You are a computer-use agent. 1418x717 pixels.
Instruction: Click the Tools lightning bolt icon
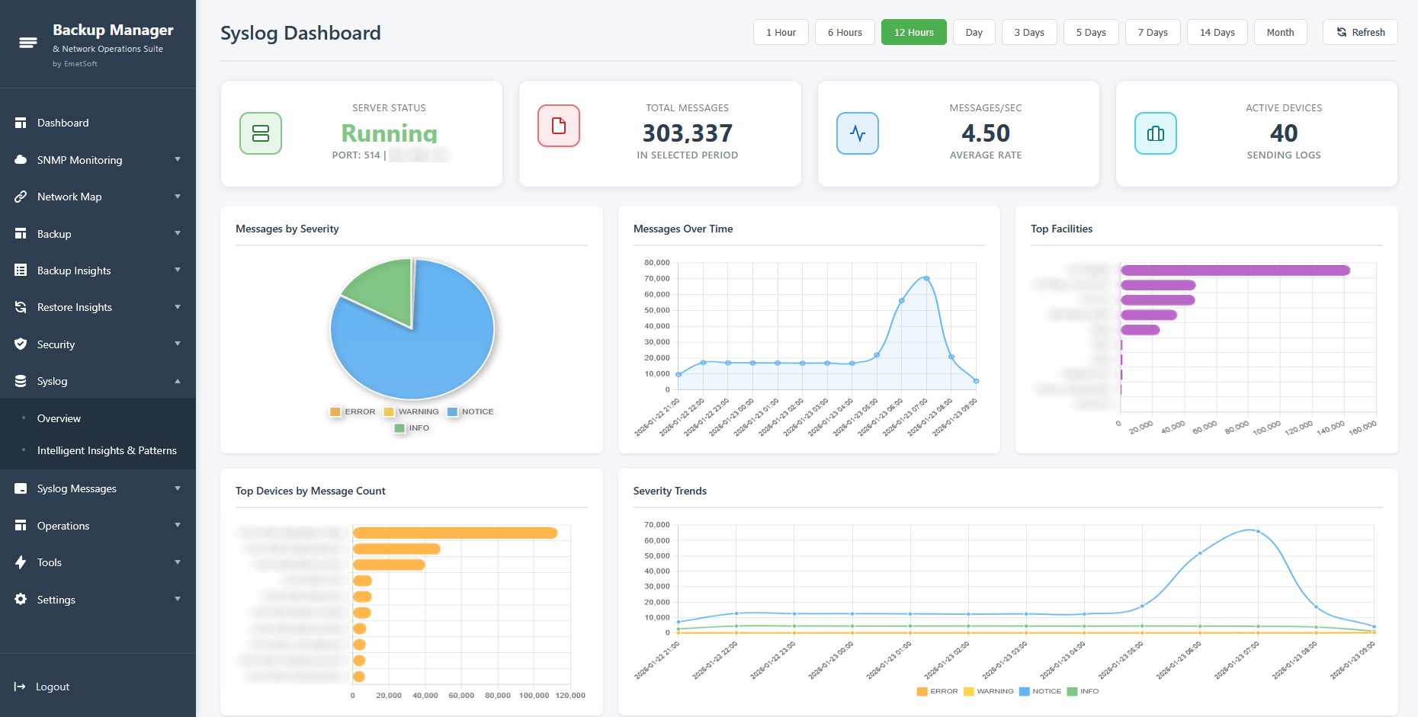pos(21,562)
